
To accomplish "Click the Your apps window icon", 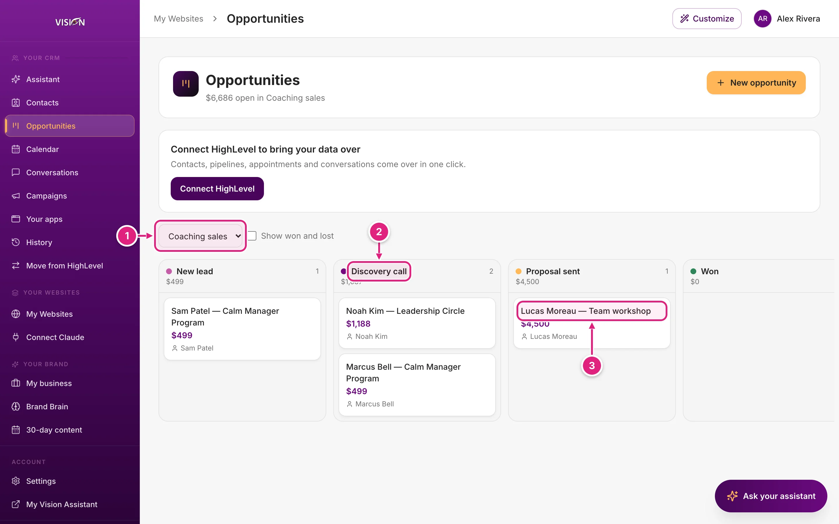I will coord(16,219).
